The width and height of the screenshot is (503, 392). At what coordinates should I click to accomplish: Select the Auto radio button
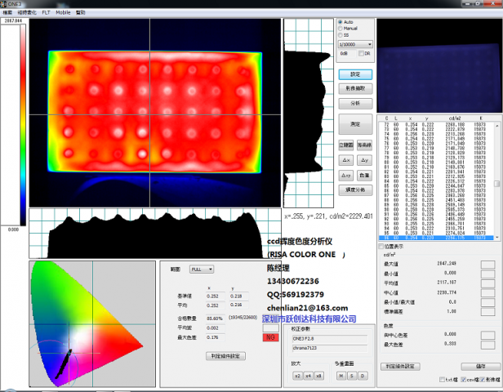(x=340, y=21)
